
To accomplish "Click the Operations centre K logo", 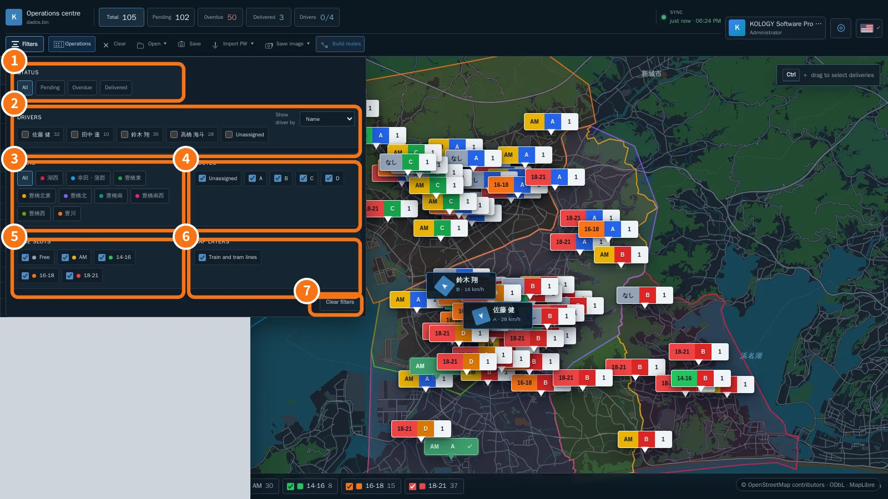I will (14, 17).
